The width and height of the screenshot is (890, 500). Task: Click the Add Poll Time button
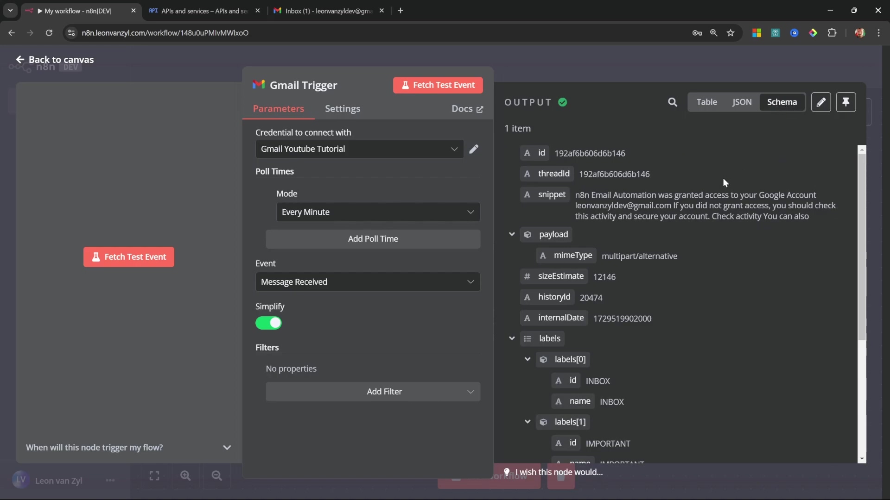tap(373, 239)
